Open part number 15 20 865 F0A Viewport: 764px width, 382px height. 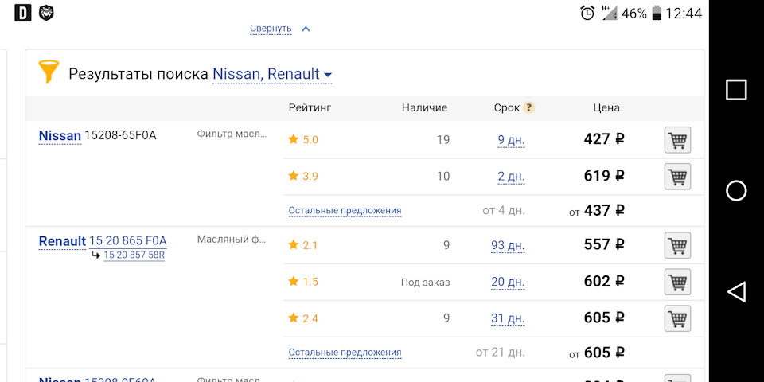[127, 240]
